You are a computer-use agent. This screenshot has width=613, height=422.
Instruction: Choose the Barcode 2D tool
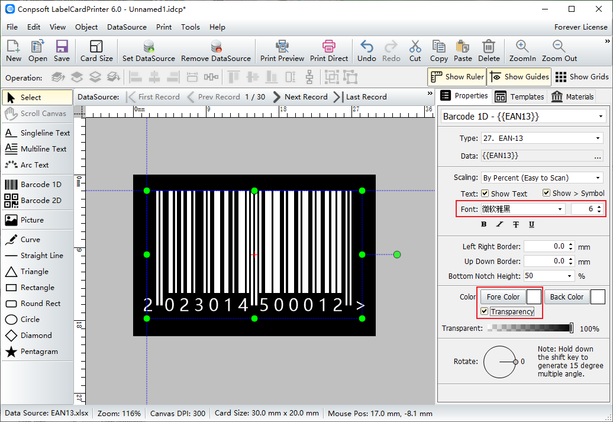click(x=37, y=200)
